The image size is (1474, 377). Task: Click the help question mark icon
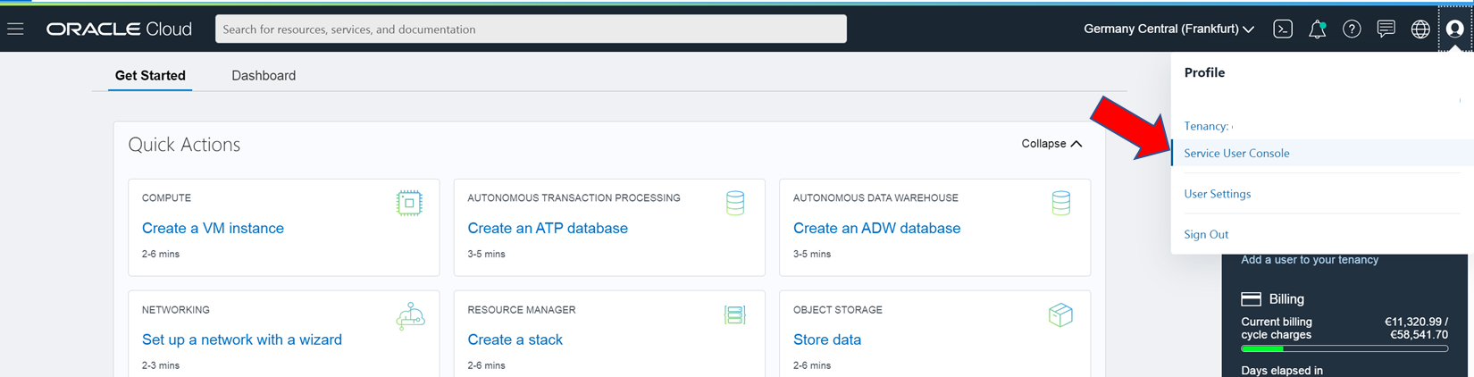tap(1352, 29)
